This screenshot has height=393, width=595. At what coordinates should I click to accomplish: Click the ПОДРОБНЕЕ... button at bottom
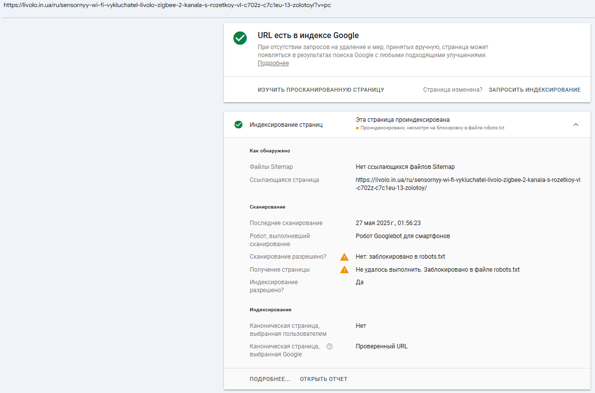(270, 379)
